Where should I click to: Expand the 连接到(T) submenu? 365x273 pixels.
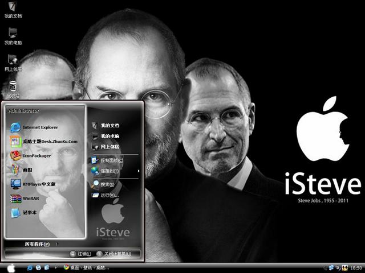click(115, 171)
